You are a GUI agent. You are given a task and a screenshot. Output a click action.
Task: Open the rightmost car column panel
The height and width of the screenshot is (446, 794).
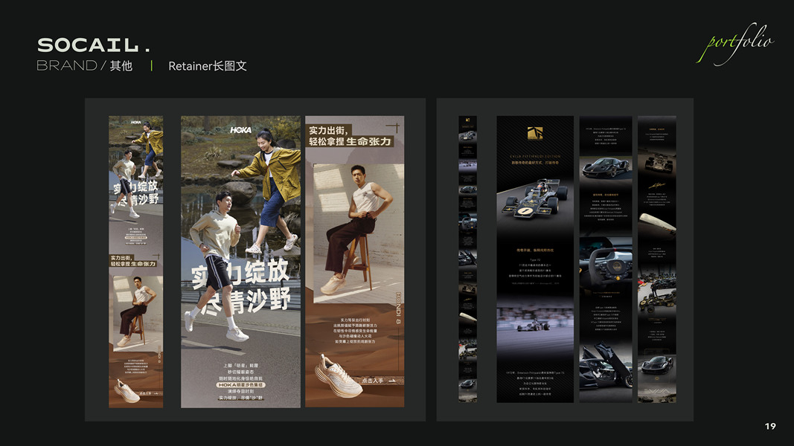pos(657,259)
